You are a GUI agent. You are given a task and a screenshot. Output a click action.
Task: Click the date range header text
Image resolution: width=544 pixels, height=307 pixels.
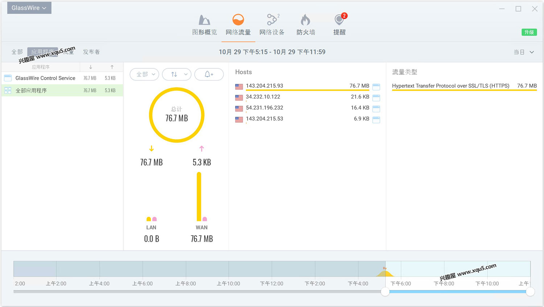point(272,52)
